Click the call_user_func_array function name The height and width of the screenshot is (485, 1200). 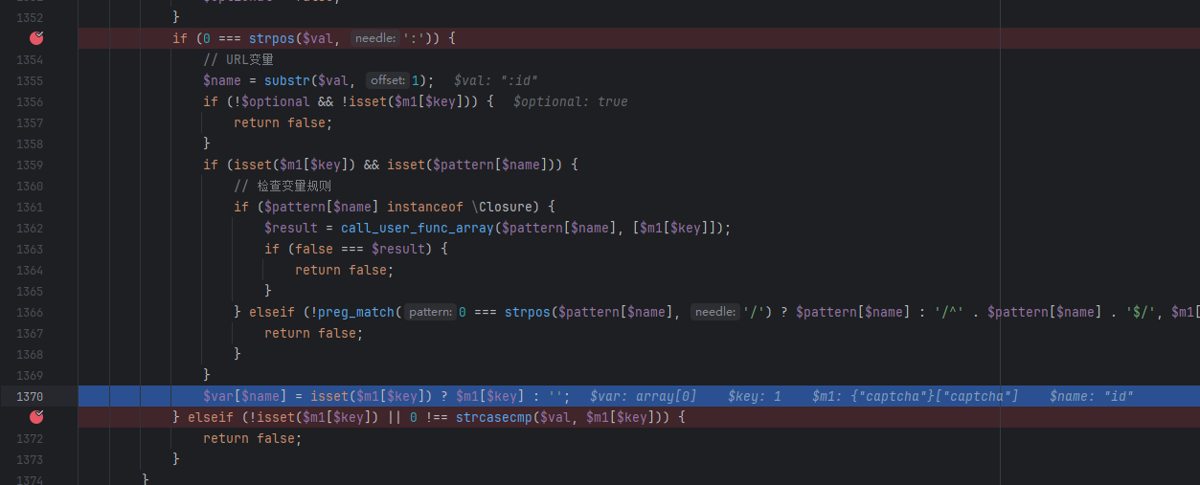418,228
